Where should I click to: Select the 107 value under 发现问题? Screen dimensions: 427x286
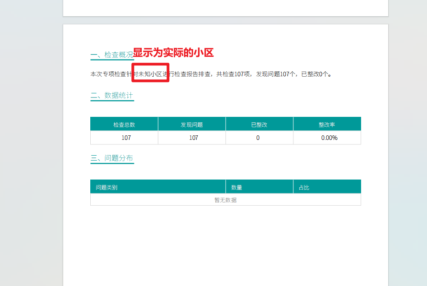[x=191, y=137]
